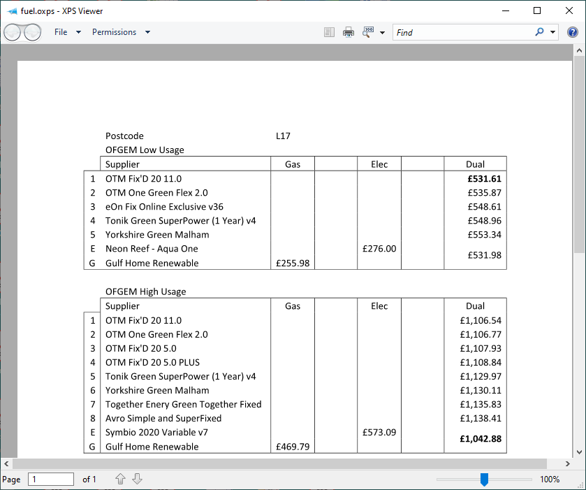The height and width of the screenshot is (490, 586).
Task: Click the '£1,108.84' dual price
Action: tap(481, 363)
